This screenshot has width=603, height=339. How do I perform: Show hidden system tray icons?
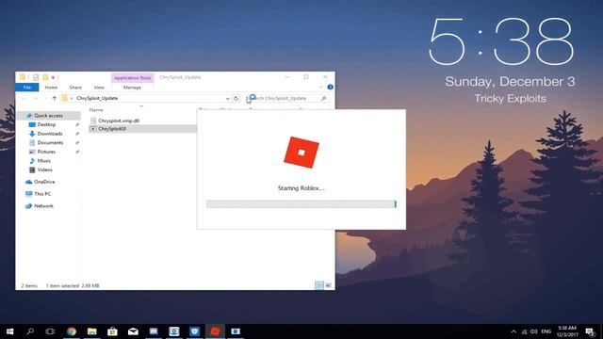[513, 331]
